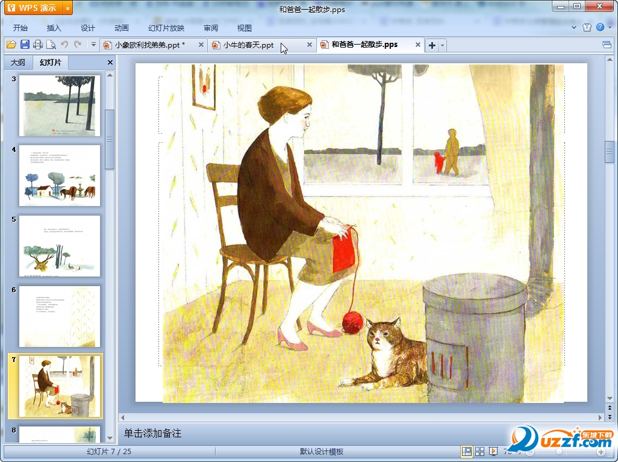
Task: Open the WPS 演示 application menu
Action: 34,8
